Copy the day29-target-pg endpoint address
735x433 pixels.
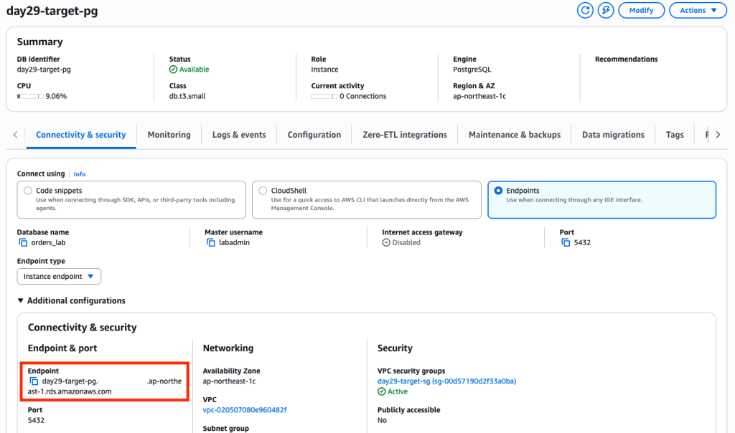[x=34, y=381]
